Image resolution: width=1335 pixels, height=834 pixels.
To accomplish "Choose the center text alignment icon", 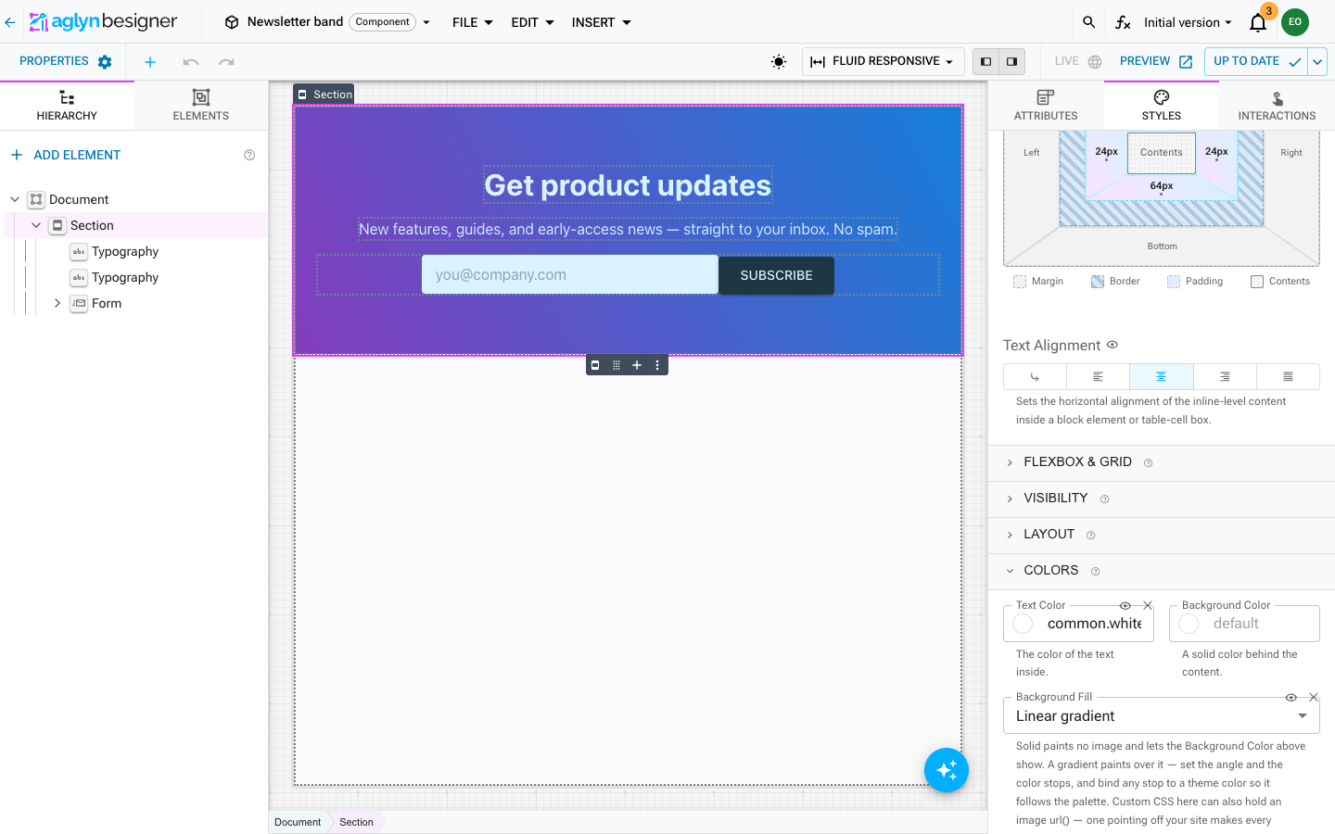I will 1161,376.
